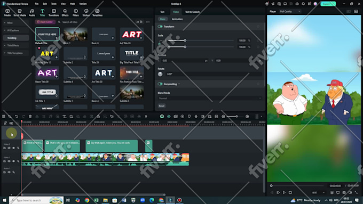The width and height of the screenshot is (363, 204).
Task: Toggle the Transform switch
Action: (x=160, y=27)
